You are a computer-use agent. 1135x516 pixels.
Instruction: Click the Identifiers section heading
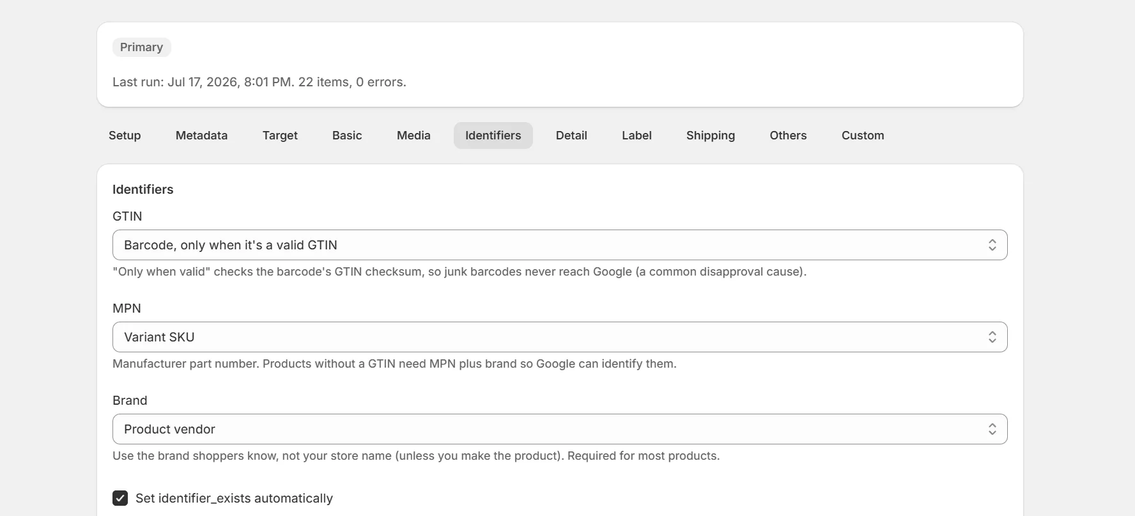click(143, 189)
